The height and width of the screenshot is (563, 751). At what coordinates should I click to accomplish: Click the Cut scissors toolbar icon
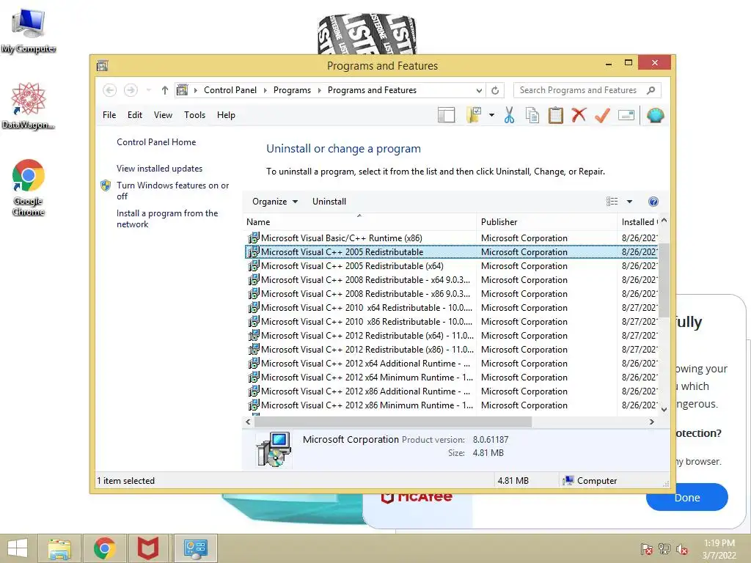(509, 115)
